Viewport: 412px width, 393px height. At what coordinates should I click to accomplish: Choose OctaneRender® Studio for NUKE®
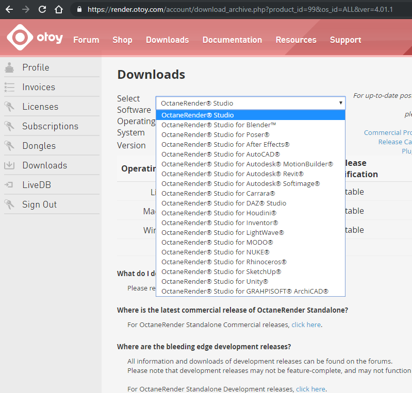(251, 252)
